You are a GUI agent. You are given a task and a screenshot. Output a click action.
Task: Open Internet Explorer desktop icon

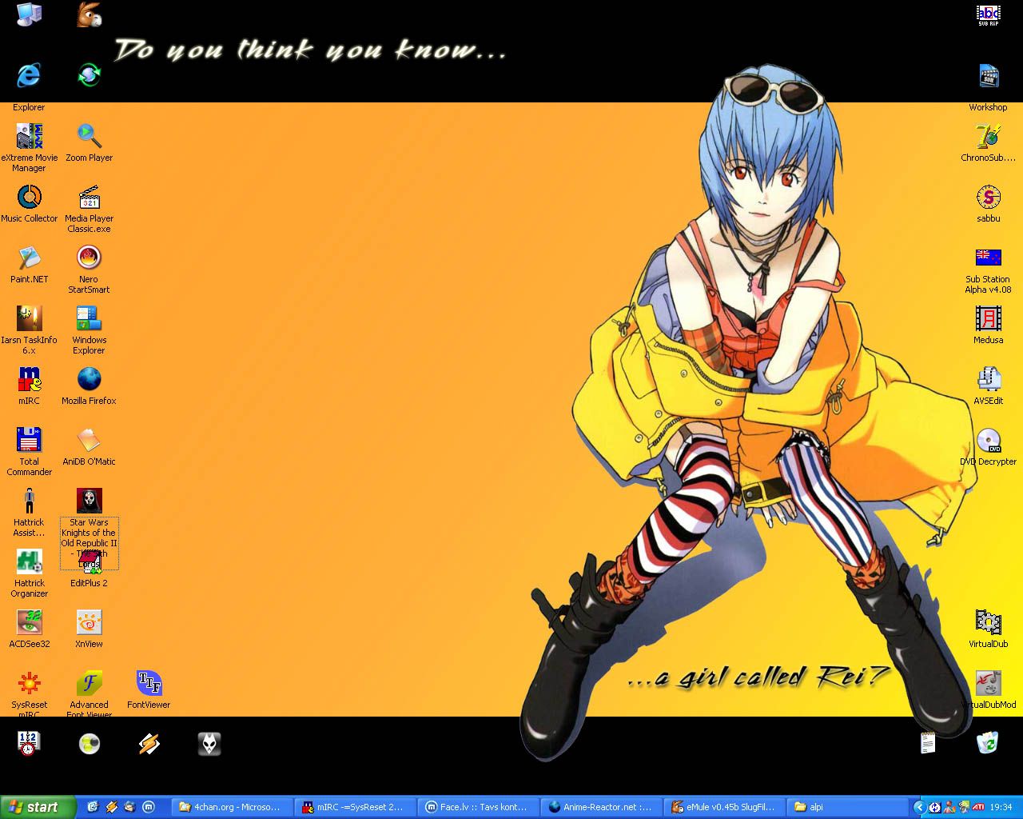point(29,75)
